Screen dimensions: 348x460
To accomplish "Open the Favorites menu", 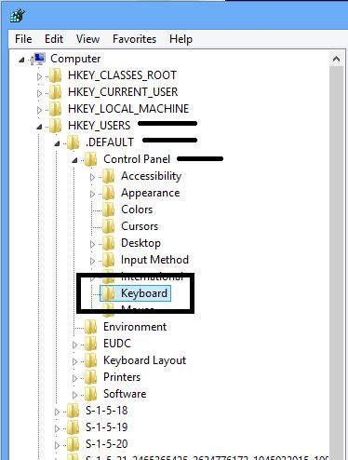I will pyautogui.click(x=134, y=39).
